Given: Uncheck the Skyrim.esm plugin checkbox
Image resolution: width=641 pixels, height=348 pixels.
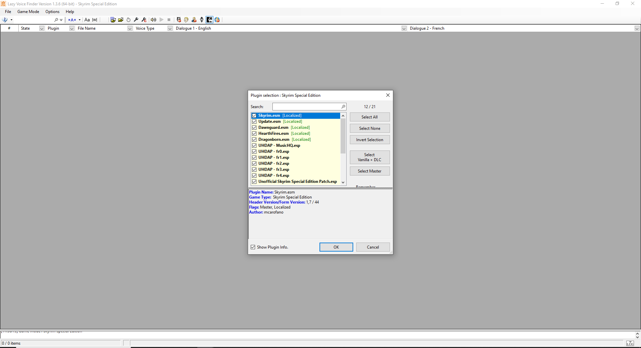Looking at the screenshot, I should pyautogui.click(x=254, y=115).
